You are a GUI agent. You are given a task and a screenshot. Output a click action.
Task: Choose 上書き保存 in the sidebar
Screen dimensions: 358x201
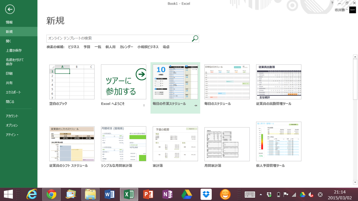[19, 51]
